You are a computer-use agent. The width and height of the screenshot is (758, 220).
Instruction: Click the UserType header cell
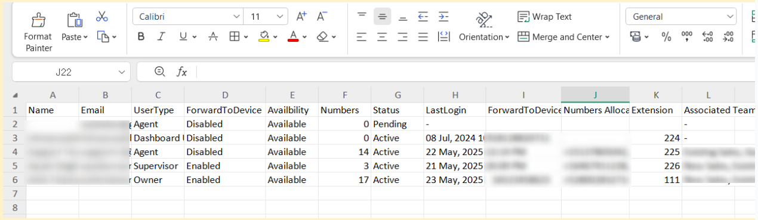(x=158, y=110)
